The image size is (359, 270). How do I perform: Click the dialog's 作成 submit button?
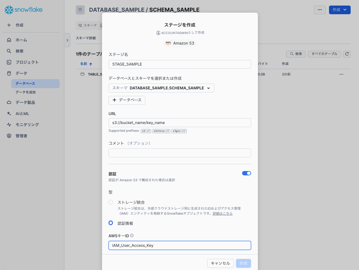243,263
